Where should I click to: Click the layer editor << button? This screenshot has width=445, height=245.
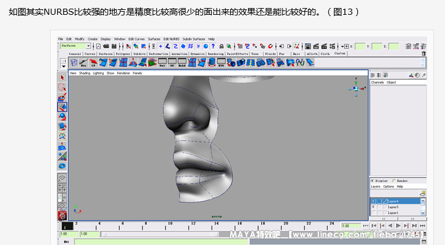[384, 219]
